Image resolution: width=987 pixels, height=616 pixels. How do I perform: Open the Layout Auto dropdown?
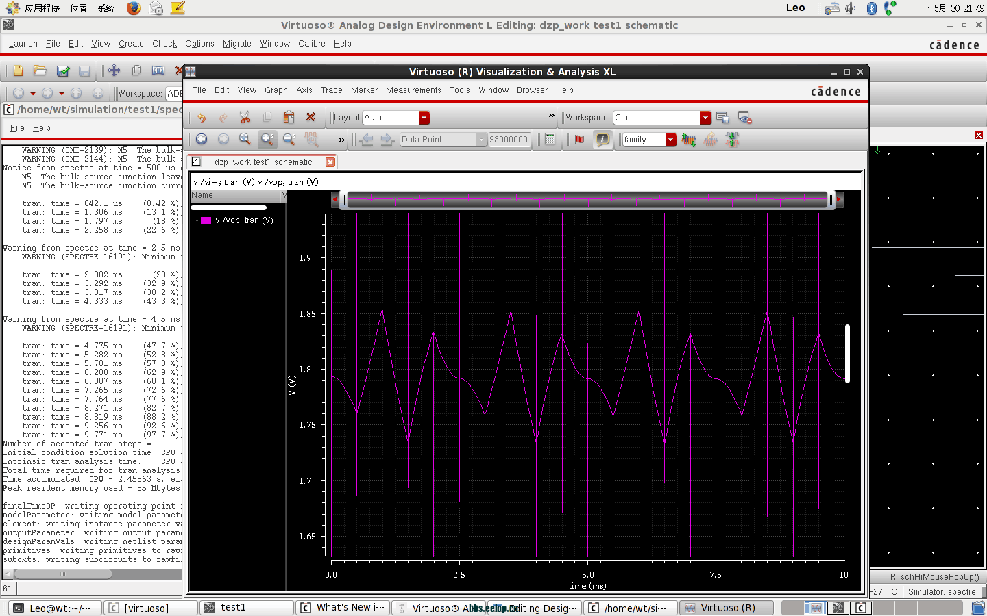pyautogui.click(x=424, y=118)
